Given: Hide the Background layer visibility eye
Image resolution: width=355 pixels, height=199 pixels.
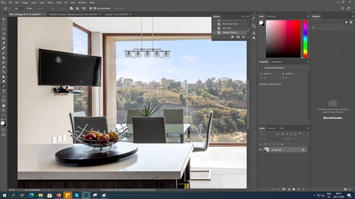Looking at the screenshot, I should (x=260, y=149).
